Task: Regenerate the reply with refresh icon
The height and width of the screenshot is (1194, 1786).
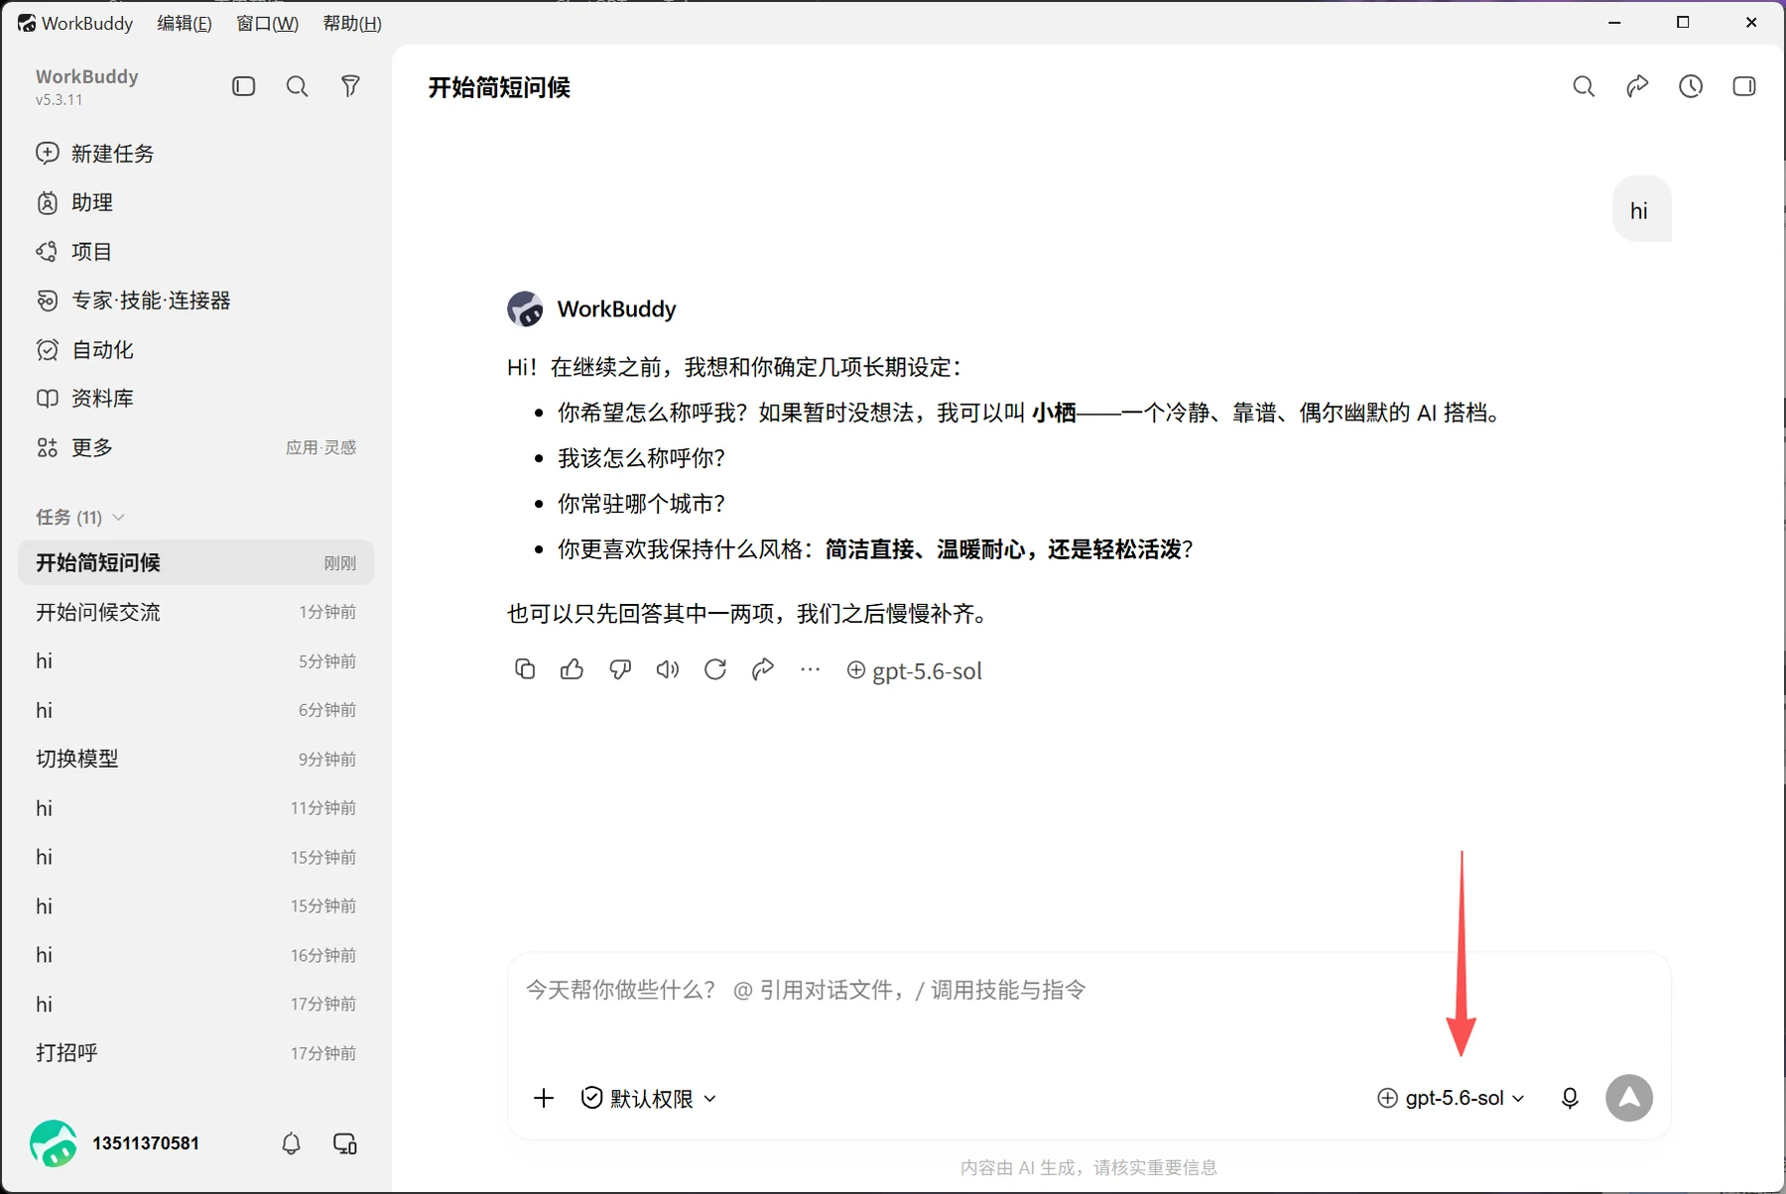Action: [x=715, y=669]
